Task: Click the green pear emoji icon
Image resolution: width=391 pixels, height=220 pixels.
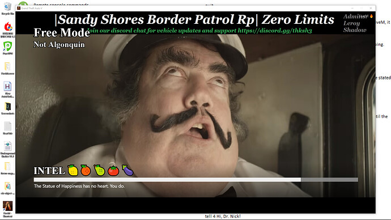Action: [99, 170]
